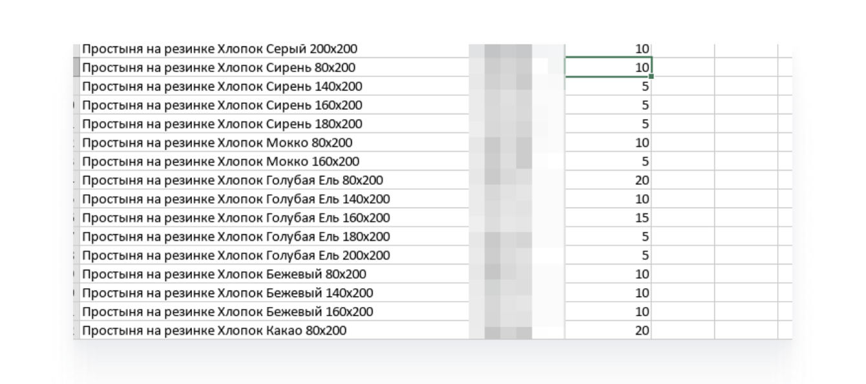Select the cell 'Простыня на резинке Хлопок Серый 200x200'
The width and height of the screenshot is (866, 384).
click(220, 49)
